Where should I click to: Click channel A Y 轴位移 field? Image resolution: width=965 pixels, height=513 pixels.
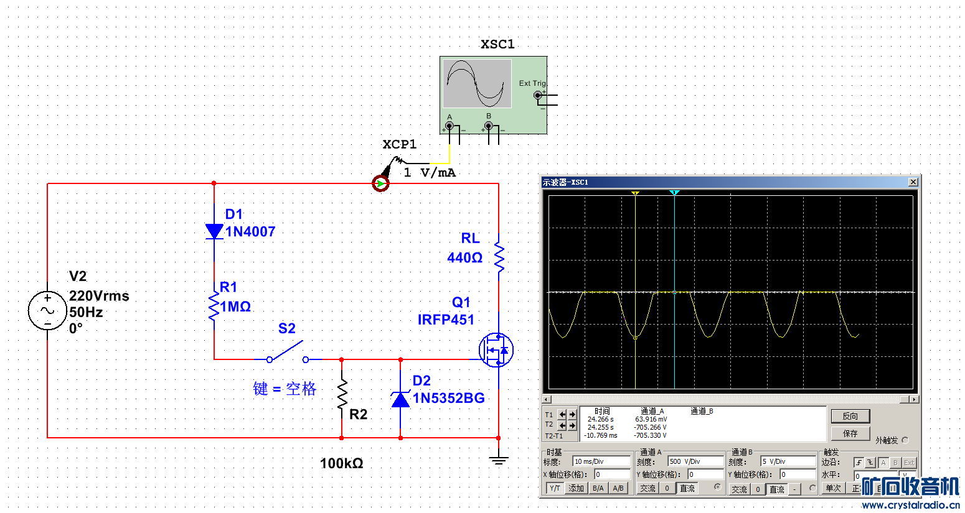coord(705,474)
